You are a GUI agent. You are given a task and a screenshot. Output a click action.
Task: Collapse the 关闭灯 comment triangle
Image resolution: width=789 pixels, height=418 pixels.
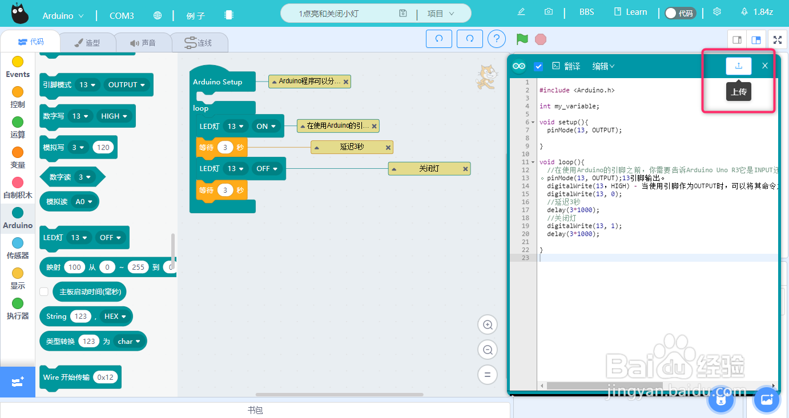click(x=394, y=169)
